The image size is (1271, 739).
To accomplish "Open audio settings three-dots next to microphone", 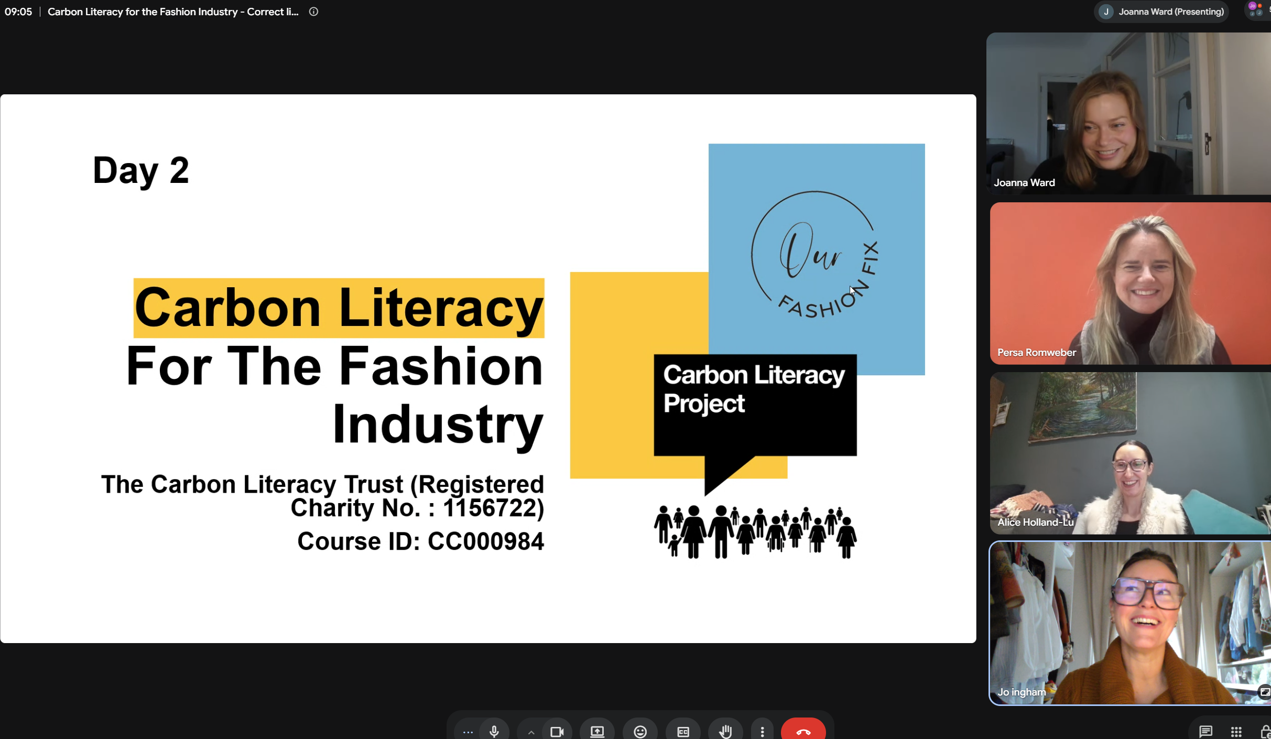I will (x=468, y=732).
